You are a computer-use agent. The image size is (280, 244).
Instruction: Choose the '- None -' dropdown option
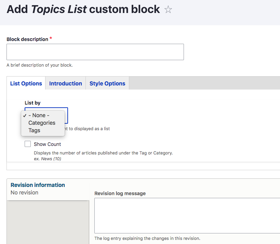click(39, 116)
